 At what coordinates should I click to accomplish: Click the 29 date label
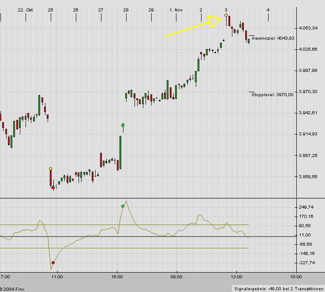pyautogui.click(x=151, y=10)
